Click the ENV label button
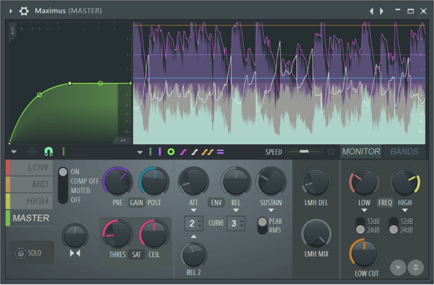This screenshot has height=285, width=434. tap(216, 203)
